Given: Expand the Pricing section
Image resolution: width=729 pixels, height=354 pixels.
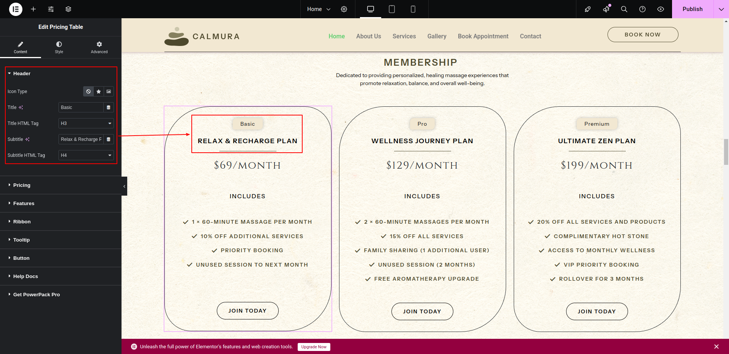Looking at the screenshot, I should 22,185.
